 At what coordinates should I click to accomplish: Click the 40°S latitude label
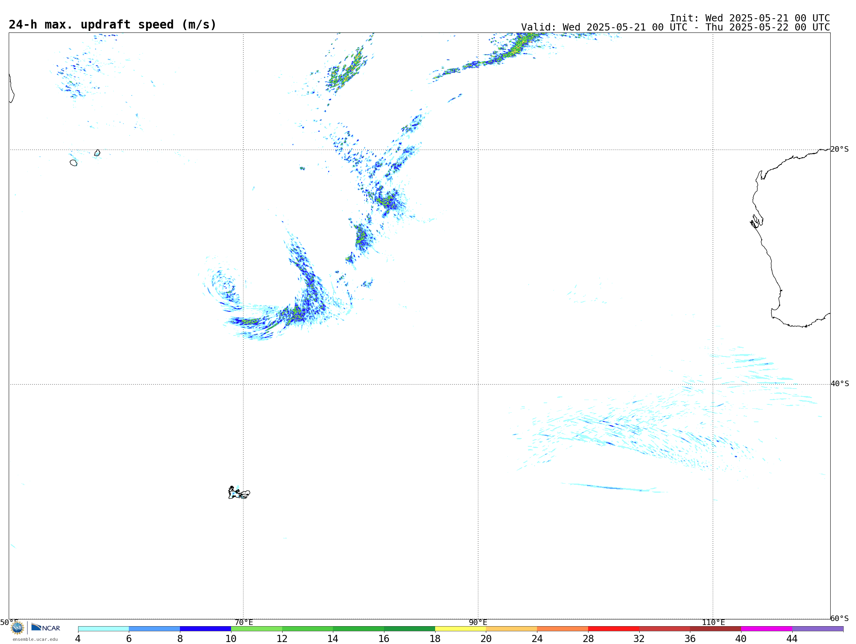(x=839, y=384)
